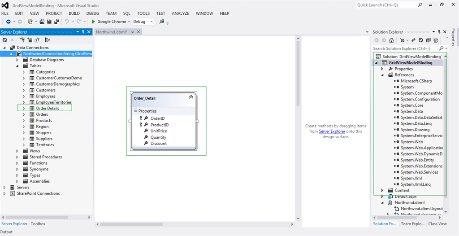Image resolution: width=459 pixels, height=236 pixels.
Task: Open the BUILD menu
Action: click(x=74, y=13)
